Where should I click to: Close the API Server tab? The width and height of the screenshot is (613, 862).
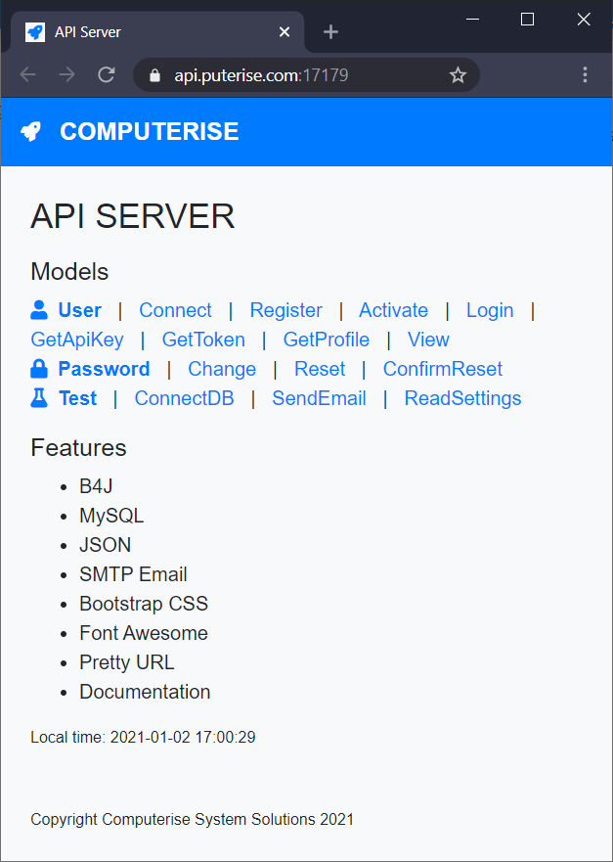(285, 31)
